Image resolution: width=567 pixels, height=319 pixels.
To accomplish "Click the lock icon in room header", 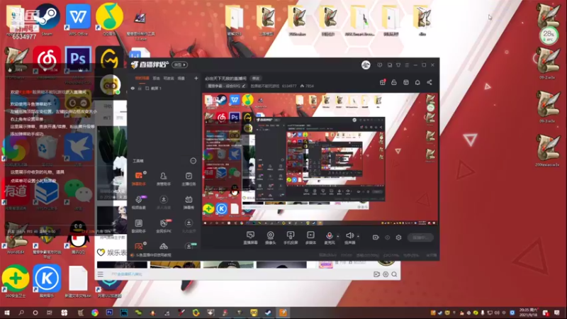I will (x=394, y=82).
